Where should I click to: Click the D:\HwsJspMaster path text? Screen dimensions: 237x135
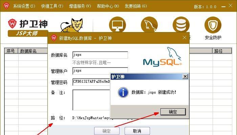(x=91, y=118)
